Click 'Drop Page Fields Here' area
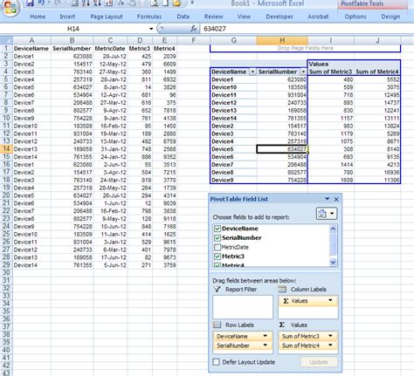The width and height of the screenshot is (414, 376). point(305,48)
